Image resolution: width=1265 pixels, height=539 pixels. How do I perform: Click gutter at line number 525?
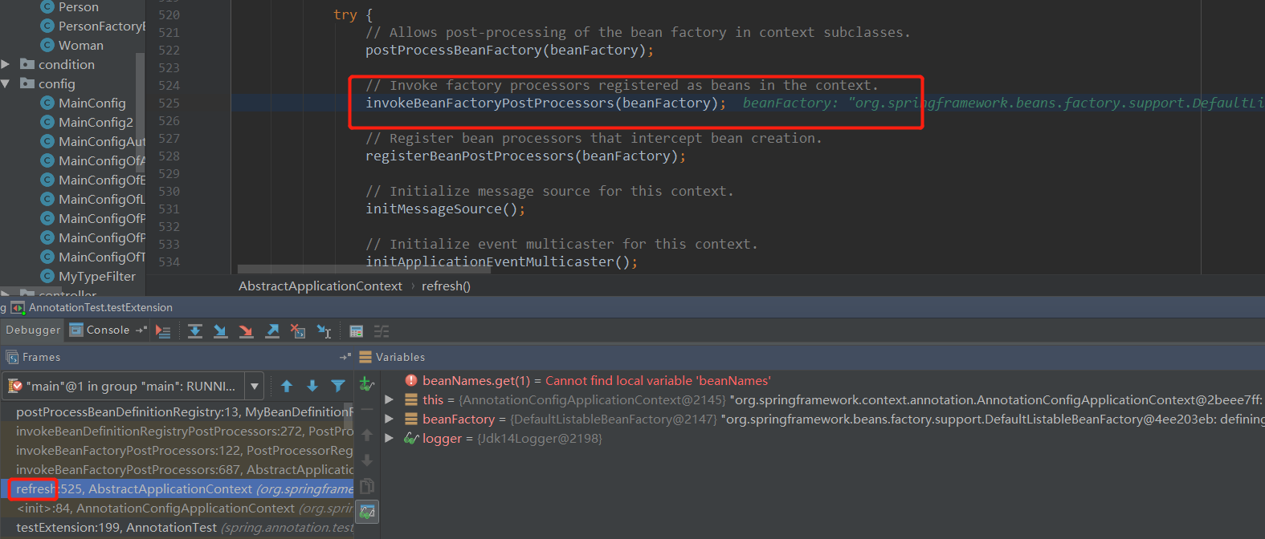tap(169, 103)
